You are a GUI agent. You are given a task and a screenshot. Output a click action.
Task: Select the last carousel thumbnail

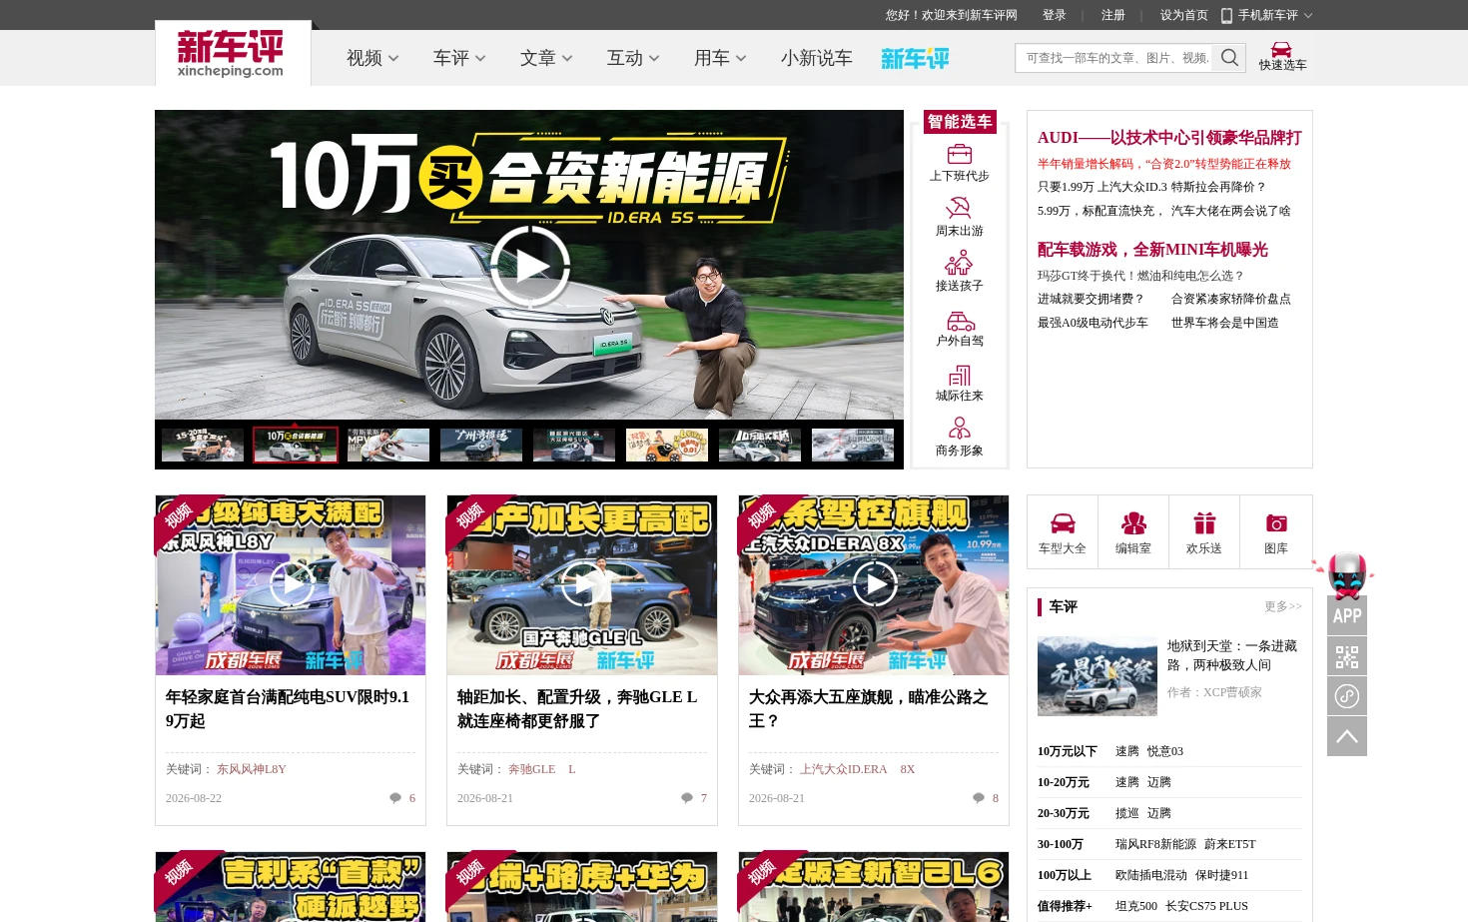853,445
